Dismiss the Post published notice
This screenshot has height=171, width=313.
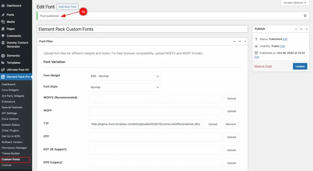coord(305,16)
